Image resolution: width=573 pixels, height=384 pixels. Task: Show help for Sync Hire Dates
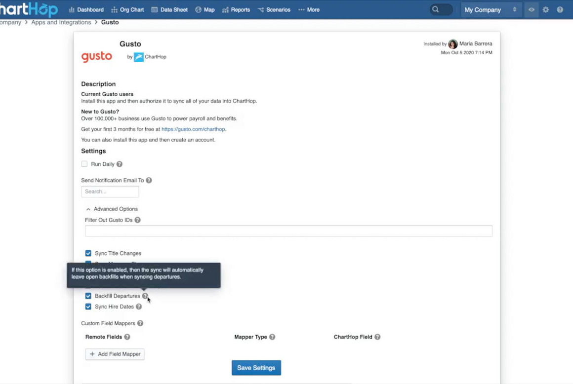click(139, 307)
